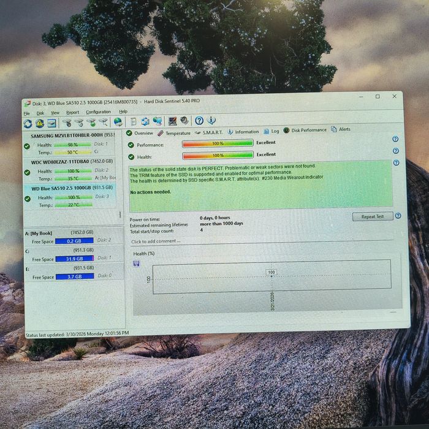Screen dimensions: 429x429
Task: Click the help icon next to Repeat Test
Action: click(x=398, y=216)
